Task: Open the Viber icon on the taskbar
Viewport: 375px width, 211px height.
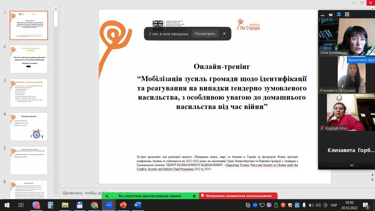Action: [x=36, y=205]
